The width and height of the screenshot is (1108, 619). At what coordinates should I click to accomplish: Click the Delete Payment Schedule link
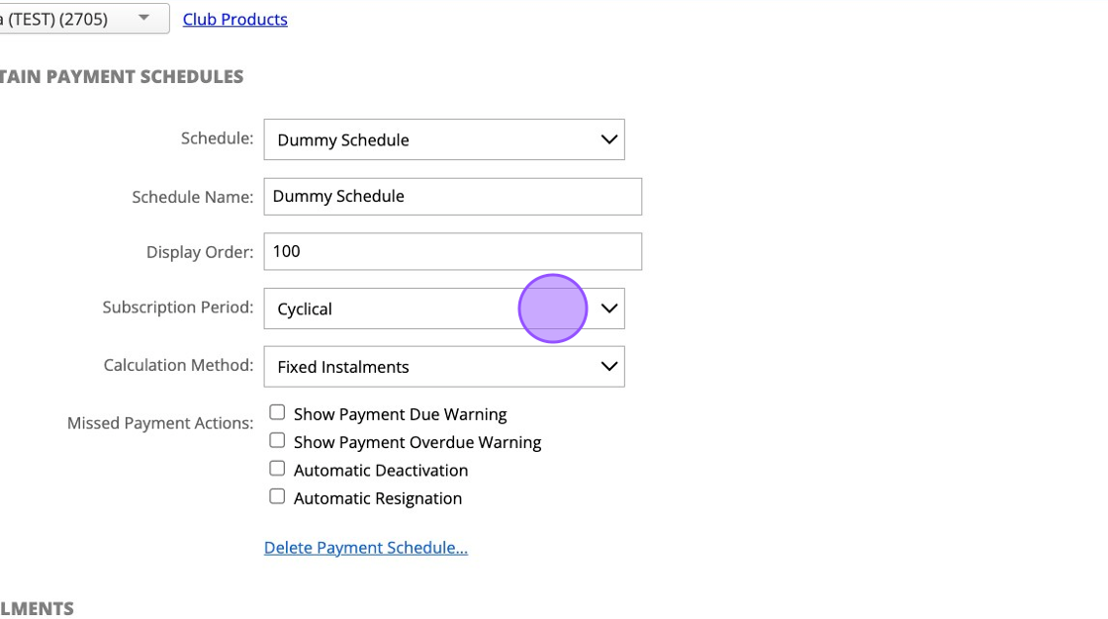[x=365, y=548]
